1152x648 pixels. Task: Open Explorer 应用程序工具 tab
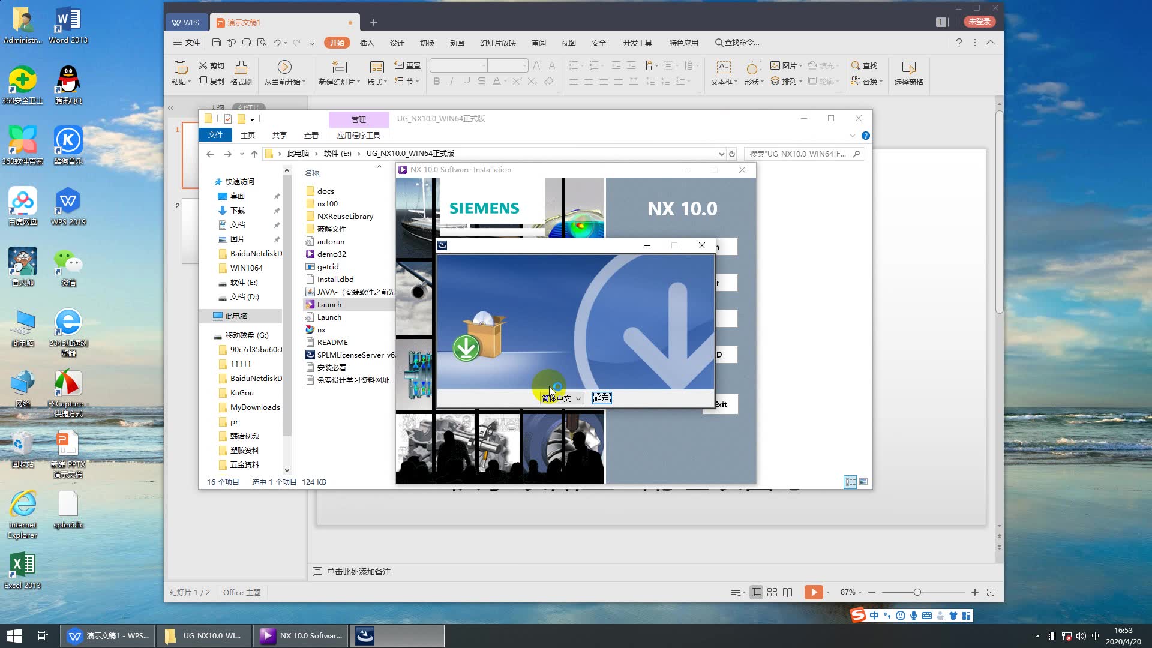[x=358, y=136]
